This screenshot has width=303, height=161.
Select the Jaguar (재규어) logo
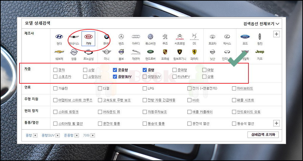136,52
